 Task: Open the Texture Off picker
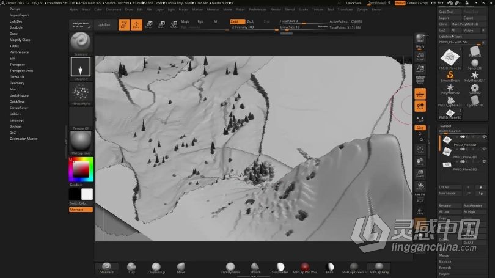[x=81, y=118]
